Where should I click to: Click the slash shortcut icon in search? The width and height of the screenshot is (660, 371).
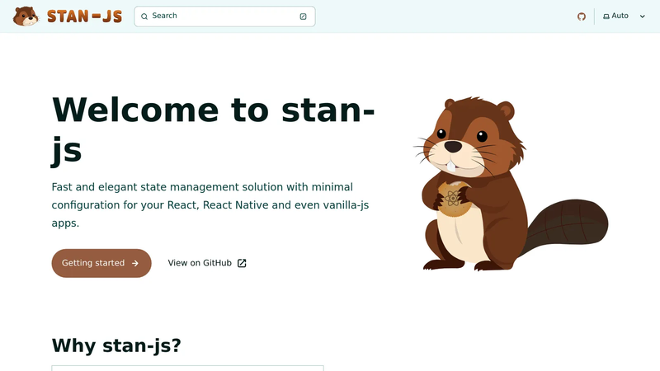(x=303, y=16)
